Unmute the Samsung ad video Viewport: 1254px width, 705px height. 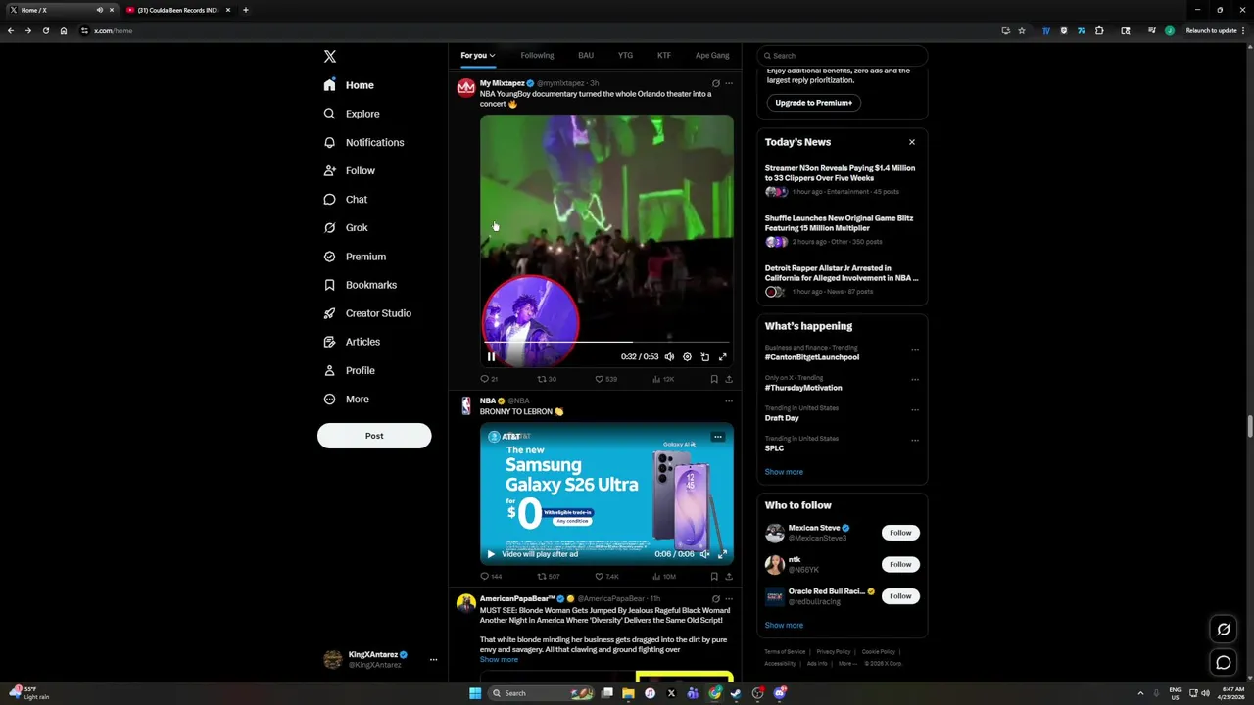click(704, 554)
